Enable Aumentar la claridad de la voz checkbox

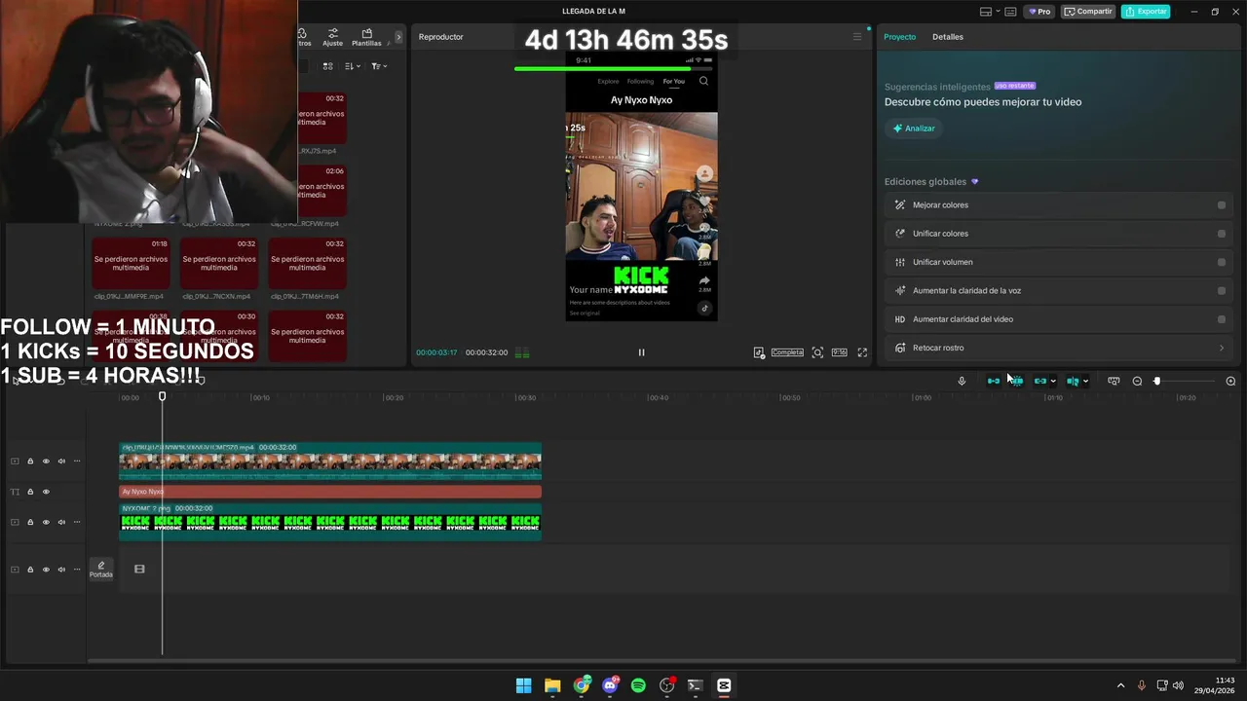coord(1222,290)
